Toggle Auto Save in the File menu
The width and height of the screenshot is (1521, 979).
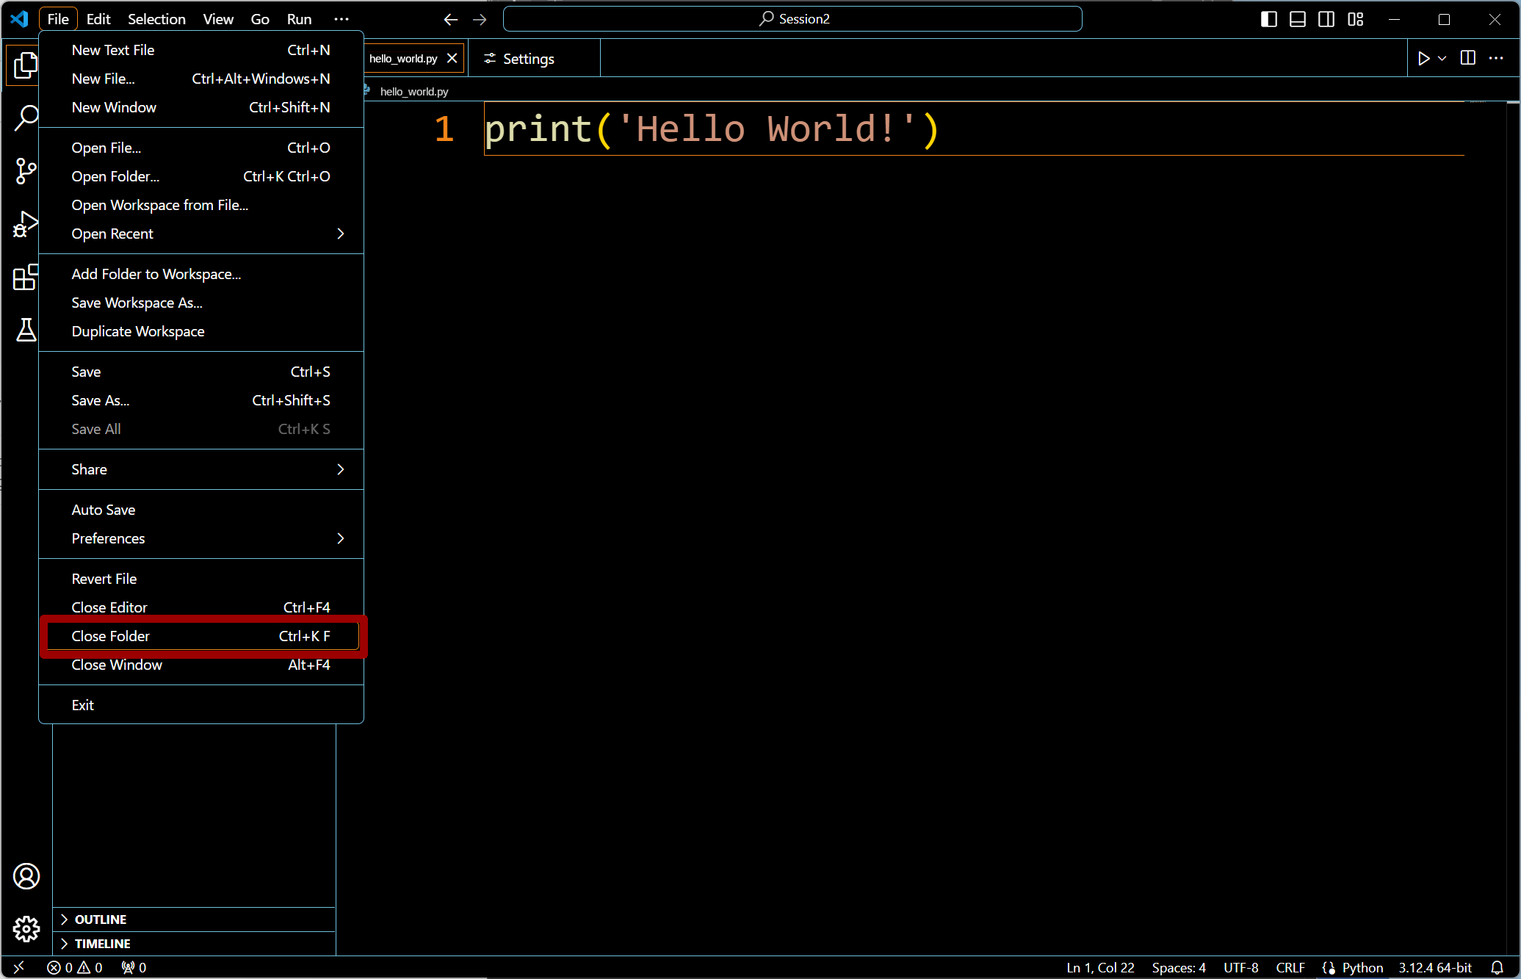click(104, 510)
